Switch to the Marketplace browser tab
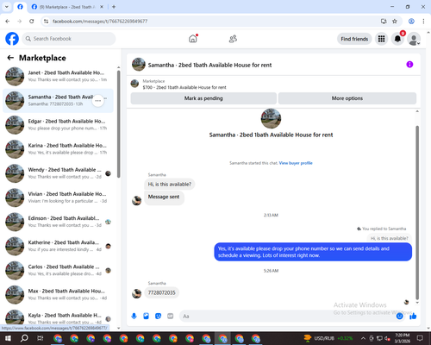The image size is (431, 345). point(68,7)
